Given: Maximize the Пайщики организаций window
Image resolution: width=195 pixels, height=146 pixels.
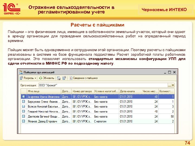Looking at the screenshot, I should (x=170, y=72).
